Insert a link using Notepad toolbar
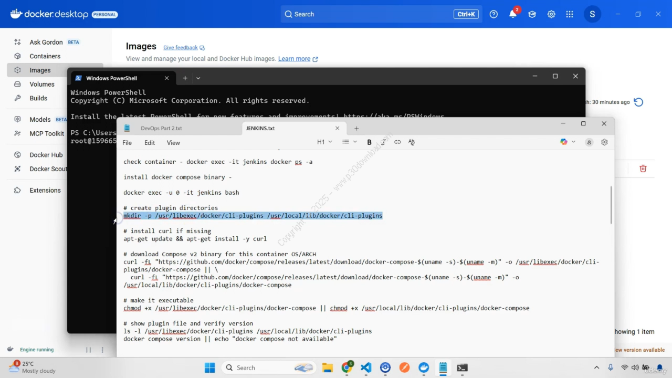This screenshot has width=672, height=378. [x=397, y=142]
